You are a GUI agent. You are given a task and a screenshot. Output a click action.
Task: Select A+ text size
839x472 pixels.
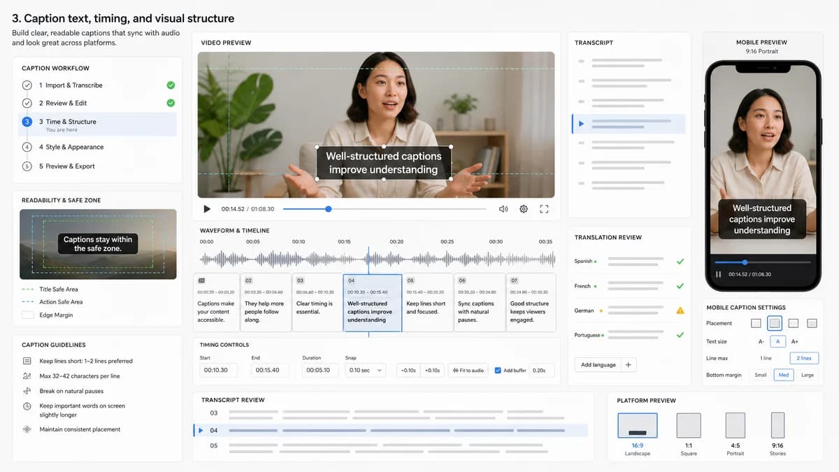tap(794, 341)
